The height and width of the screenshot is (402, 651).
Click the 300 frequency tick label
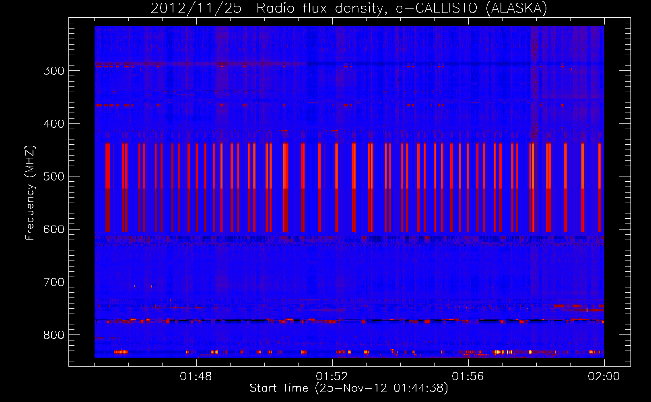54,71
